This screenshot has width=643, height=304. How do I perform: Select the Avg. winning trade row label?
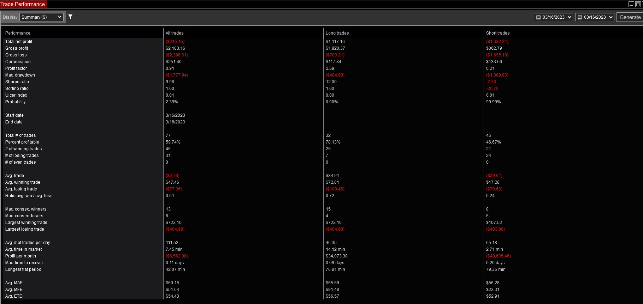coord(23,182)
